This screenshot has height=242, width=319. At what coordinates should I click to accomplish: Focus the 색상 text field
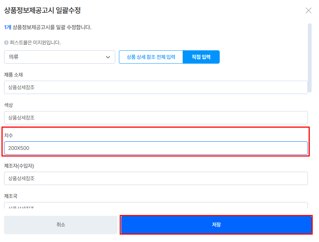(x=156, y=118)
